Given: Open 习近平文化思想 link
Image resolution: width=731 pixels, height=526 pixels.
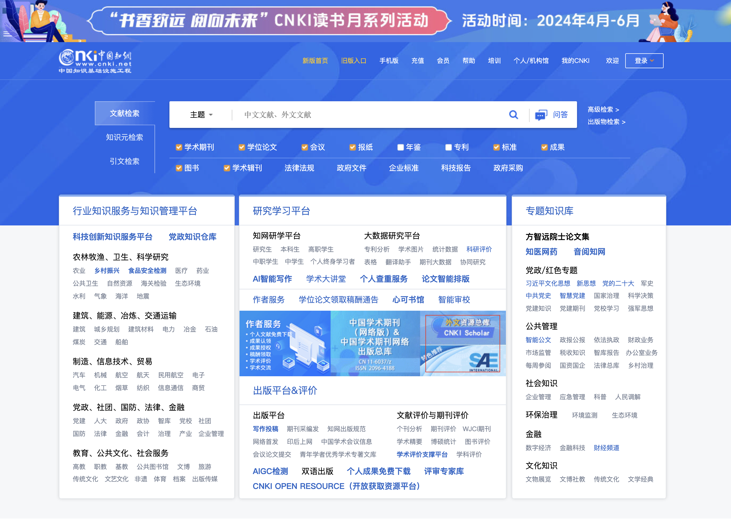Looking at the screenshot, I should click(548, 283).
